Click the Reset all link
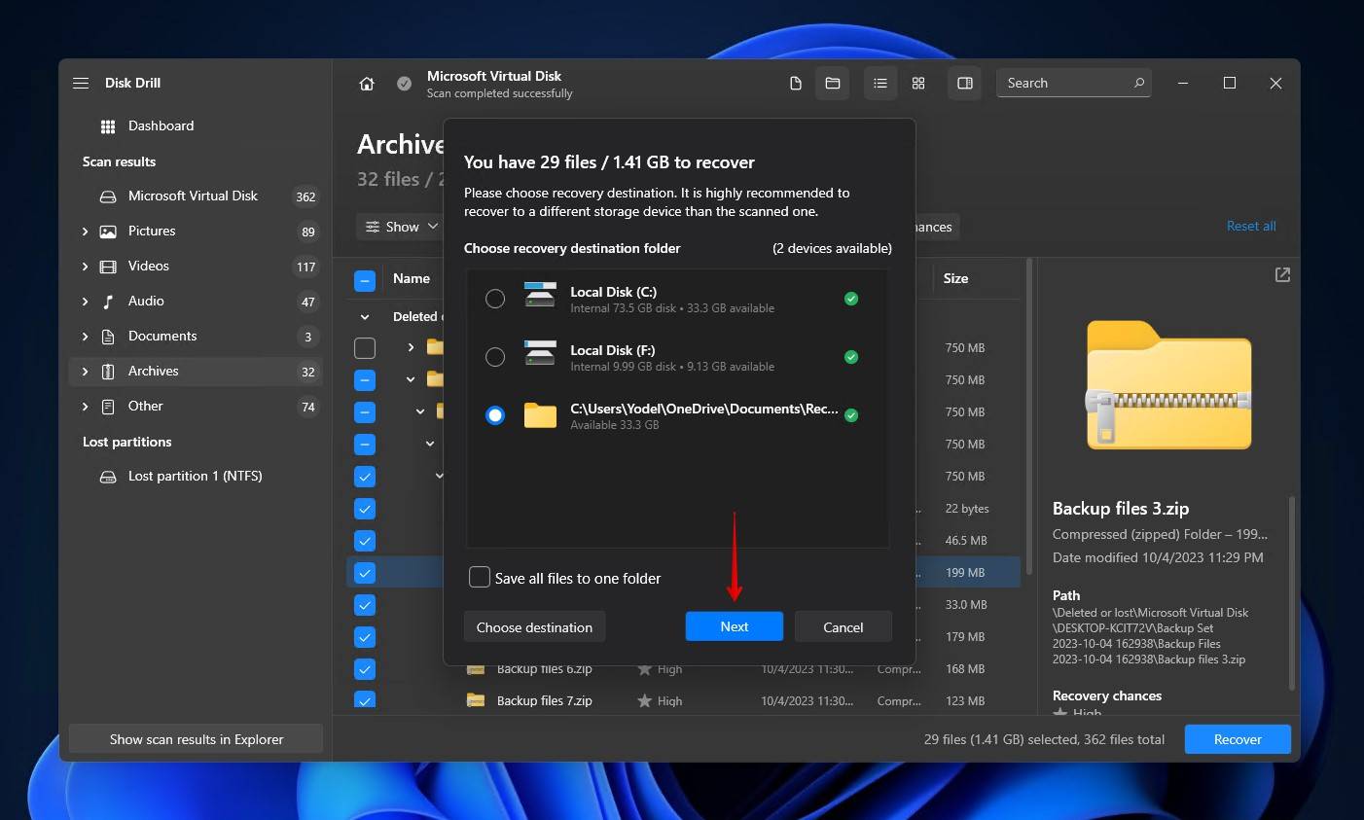The image size is (1364, 820). (x=1250, y=226)
